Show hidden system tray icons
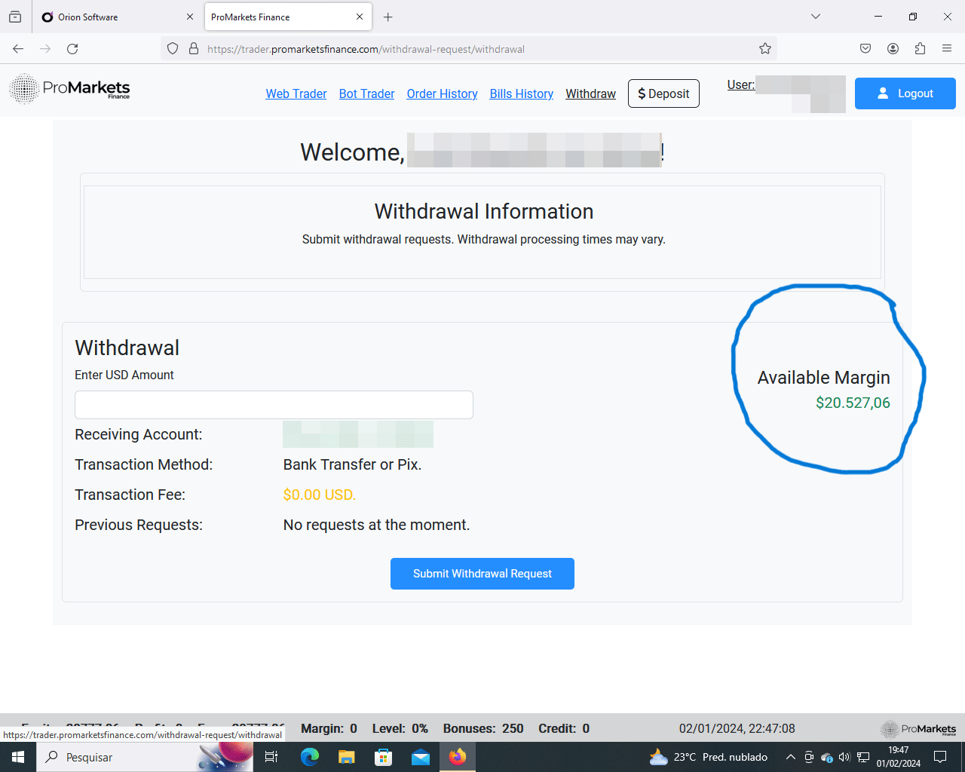 [790, 757]
